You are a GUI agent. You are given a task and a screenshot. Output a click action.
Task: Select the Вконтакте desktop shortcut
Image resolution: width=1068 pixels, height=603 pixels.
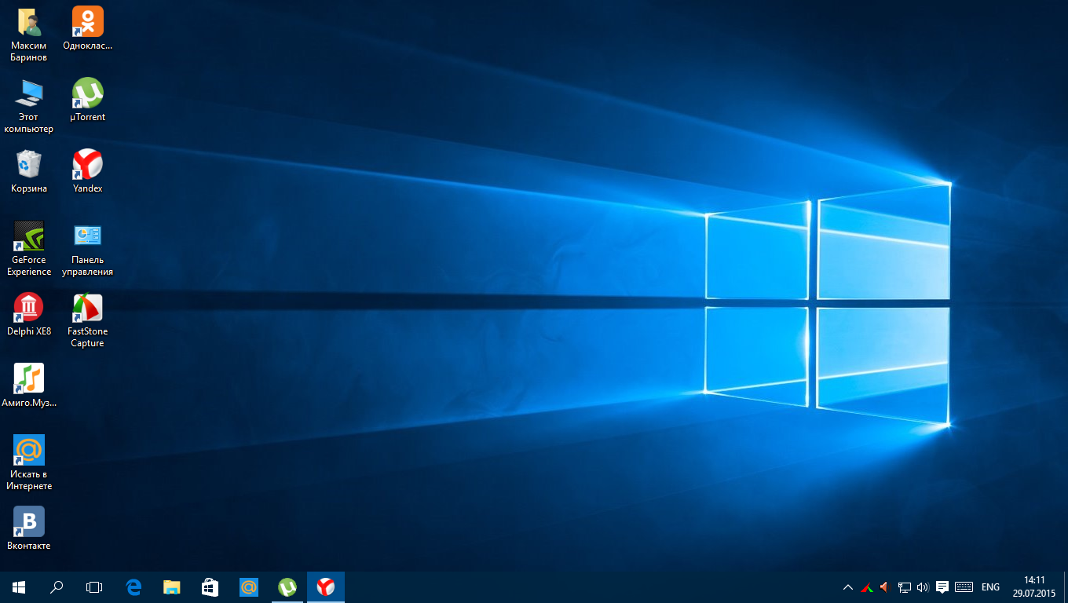pyautogui.click(x=29, y=529)
